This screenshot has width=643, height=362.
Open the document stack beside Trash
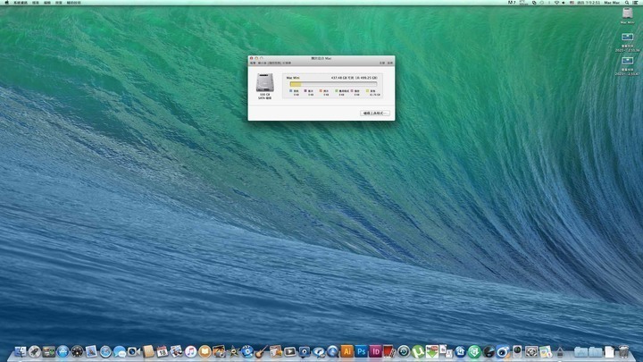(610, 352)
